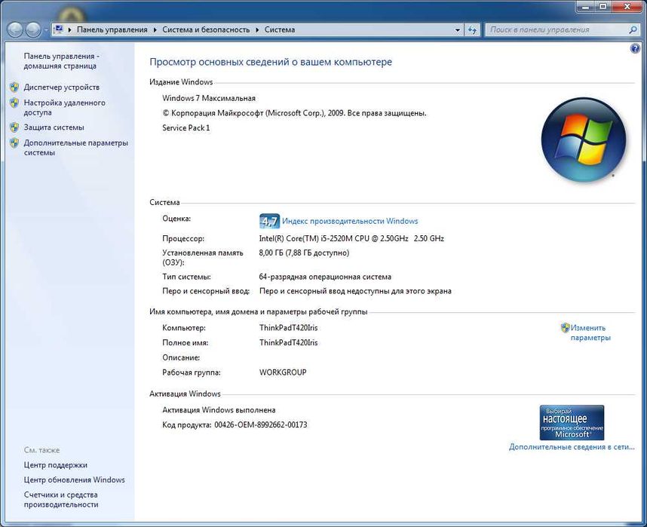647x527 pixels.
Task: Click the Service Pack 1 text
Action: coord(186,128)
